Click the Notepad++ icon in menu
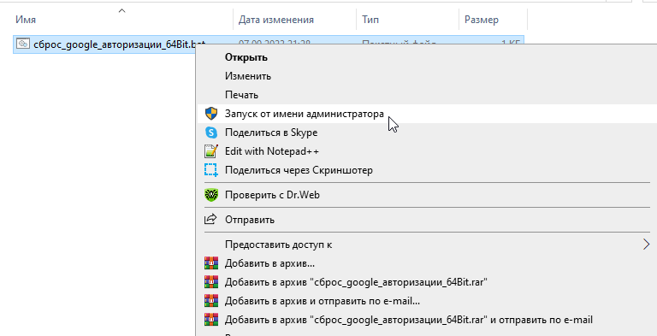The width and height of the screenshot is (657, 336). tap(211, 151)
